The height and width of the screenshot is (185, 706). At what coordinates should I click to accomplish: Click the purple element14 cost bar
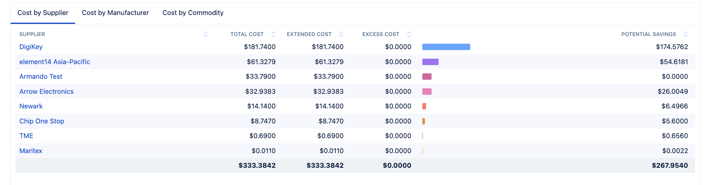[430, 62]
